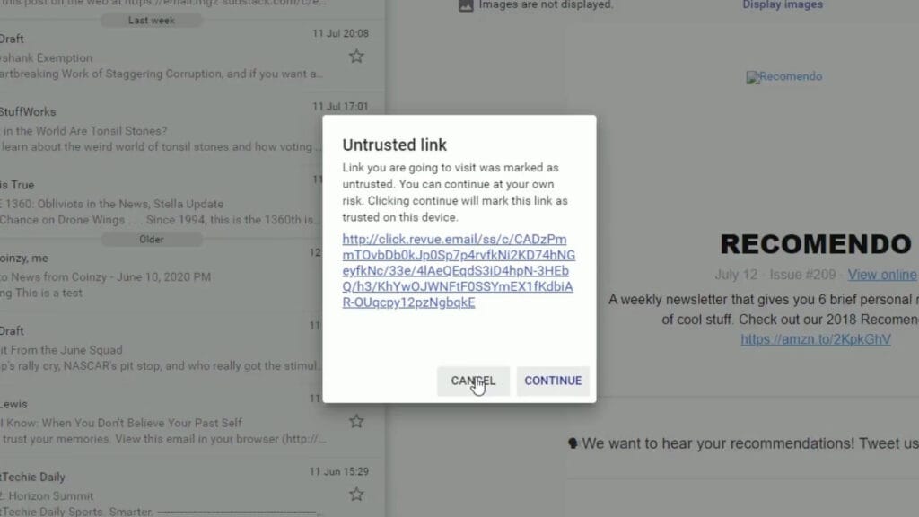The image size is (919, 517).
Task: Click the broken Recomendo image placeholder
Action: pos(783,76)
